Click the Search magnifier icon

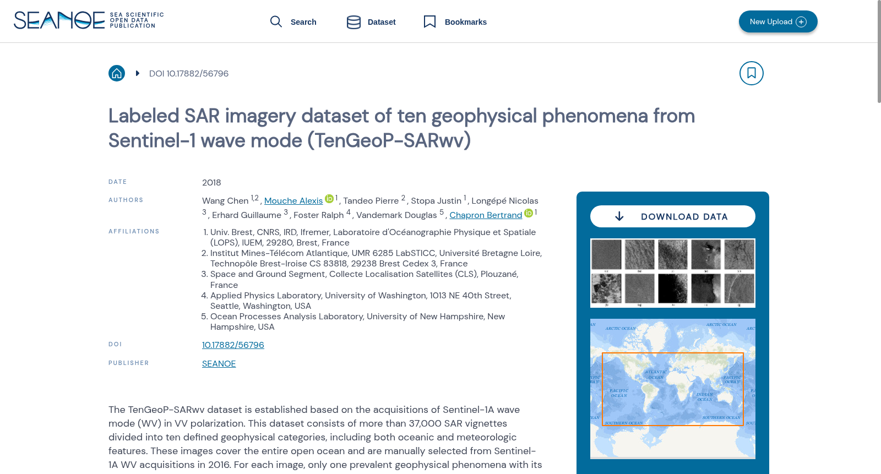(276, 21)
